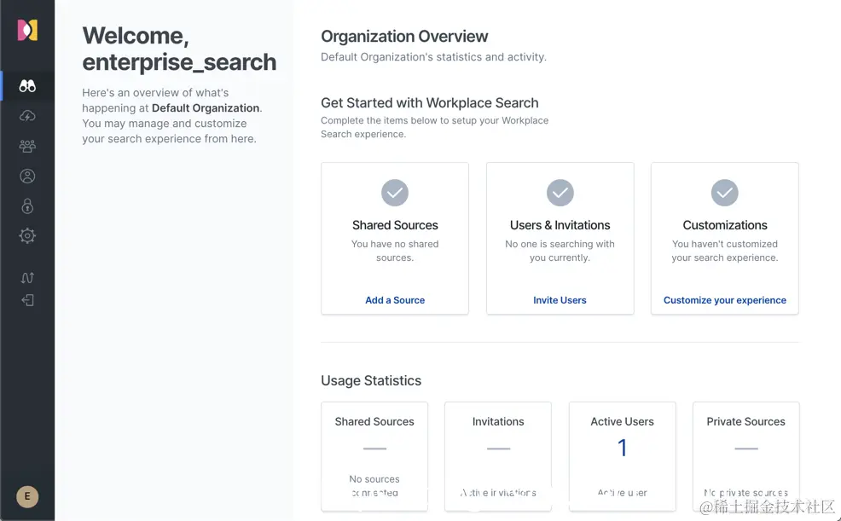Open Sources via cloud lightning icon
841x521 pixels.
click(x=27, y=116)
